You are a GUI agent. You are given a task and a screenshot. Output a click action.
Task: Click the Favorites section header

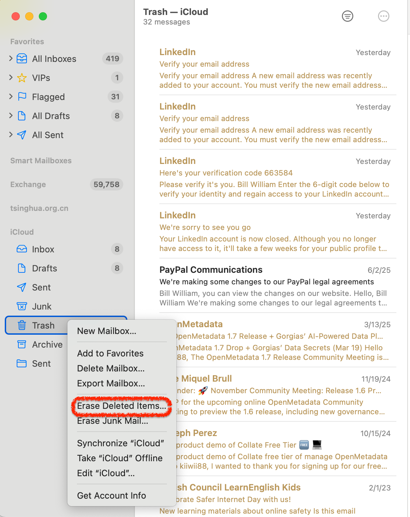(27, 41)
